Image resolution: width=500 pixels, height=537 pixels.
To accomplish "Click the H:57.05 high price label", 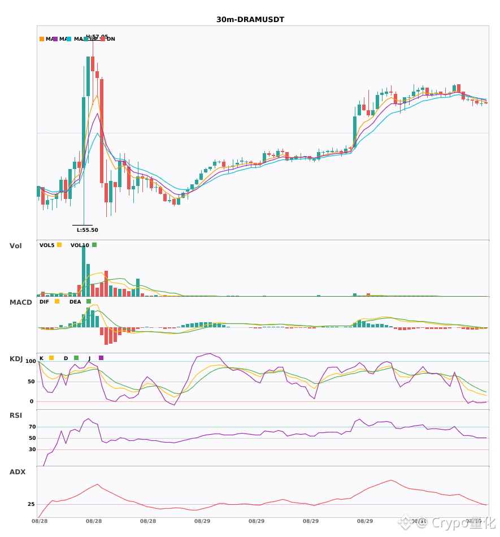I will 97,36.
